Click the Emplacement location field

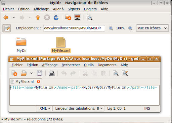(x=74, y=28)
